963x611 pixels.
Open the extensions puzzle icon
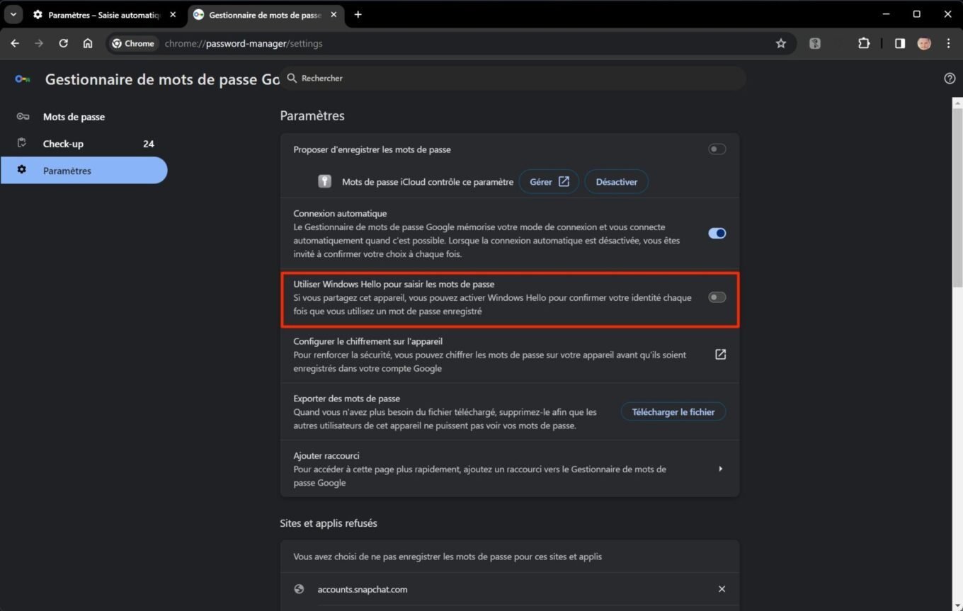(864, 43)
